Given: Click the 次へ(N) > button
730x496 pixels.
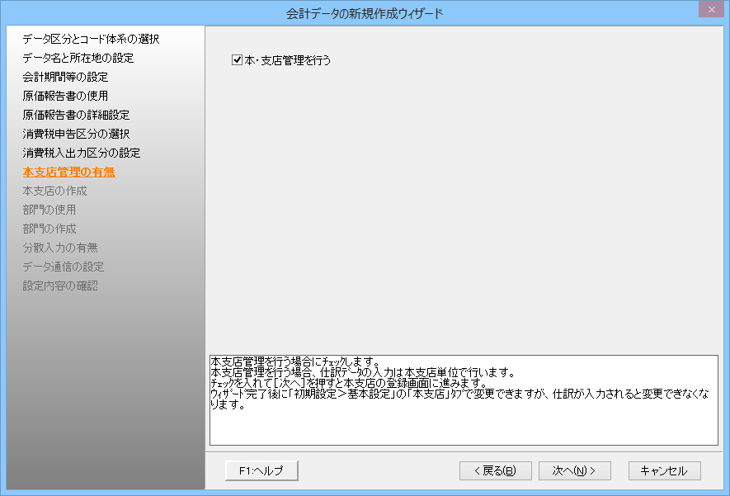Looking at the screenshot, I should tap(574, 470).
